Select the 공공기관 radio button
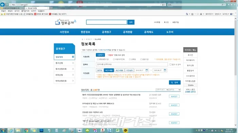238x133 pixels. [141, 59]
